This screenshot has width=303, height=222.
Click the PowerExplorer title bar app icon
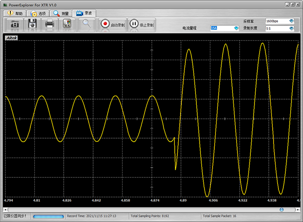pyautogui.click(x=5, y=5)
